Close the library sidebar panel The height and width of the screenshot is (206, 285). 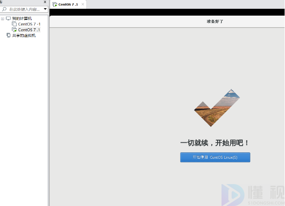[45, 2]
